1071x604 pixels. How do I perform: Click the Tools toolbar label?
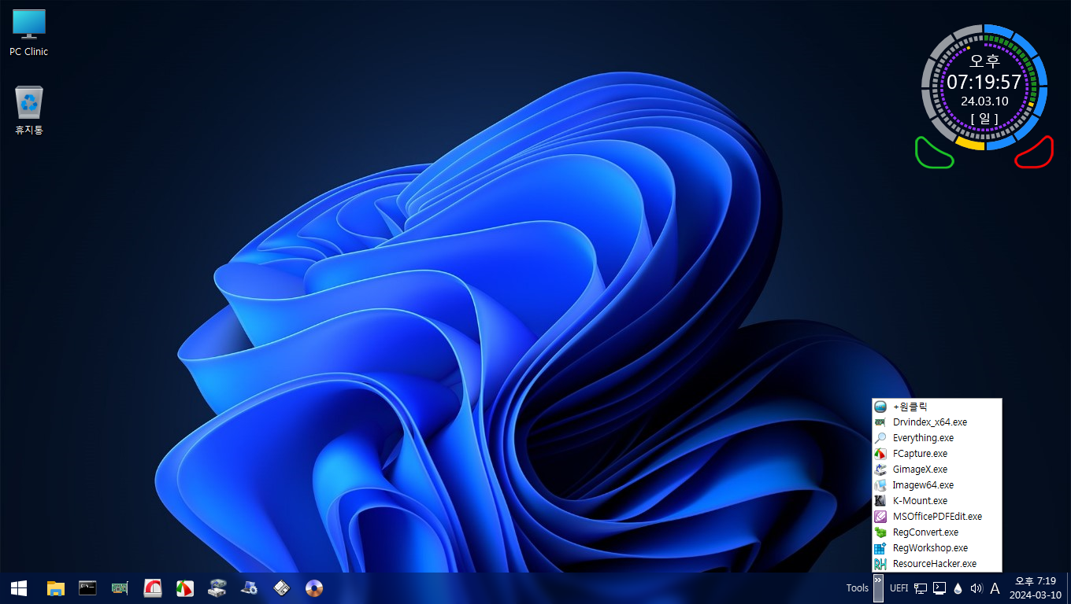coord(857,588)
